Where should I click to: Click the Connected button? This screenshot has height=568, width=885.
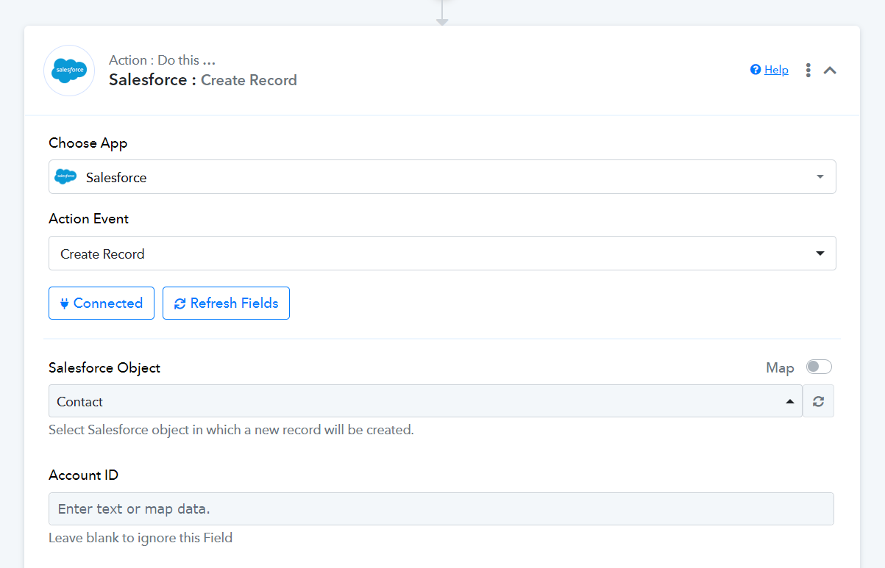coord(102,303)
